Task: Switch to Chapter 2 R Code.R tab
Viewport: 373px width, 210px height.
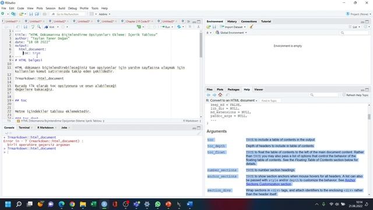Action: click(x=138, y=21)
